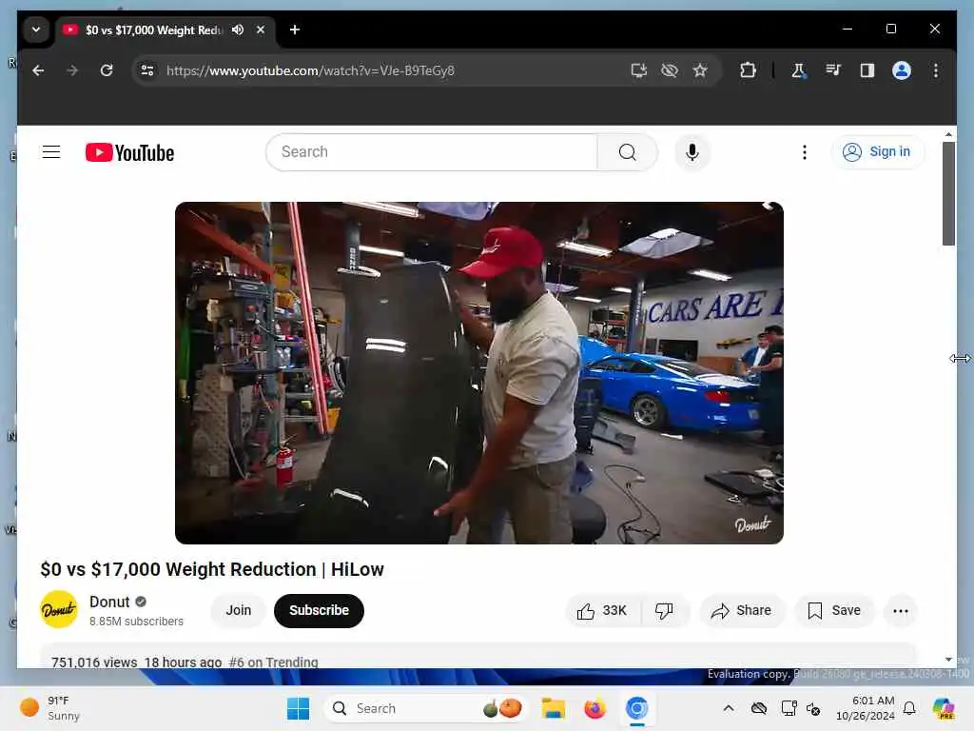Submit search with magnifier button
This screenshot has width=974, height=731.
(628, 152)
